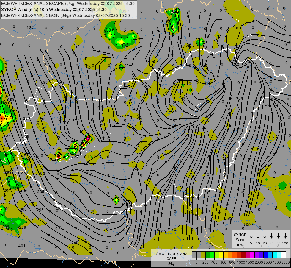Image resolution: width=291 pixels, height=268 pixels.
Task: Choose the pure blue CAPE legend swatch
Action: point(265,255)
